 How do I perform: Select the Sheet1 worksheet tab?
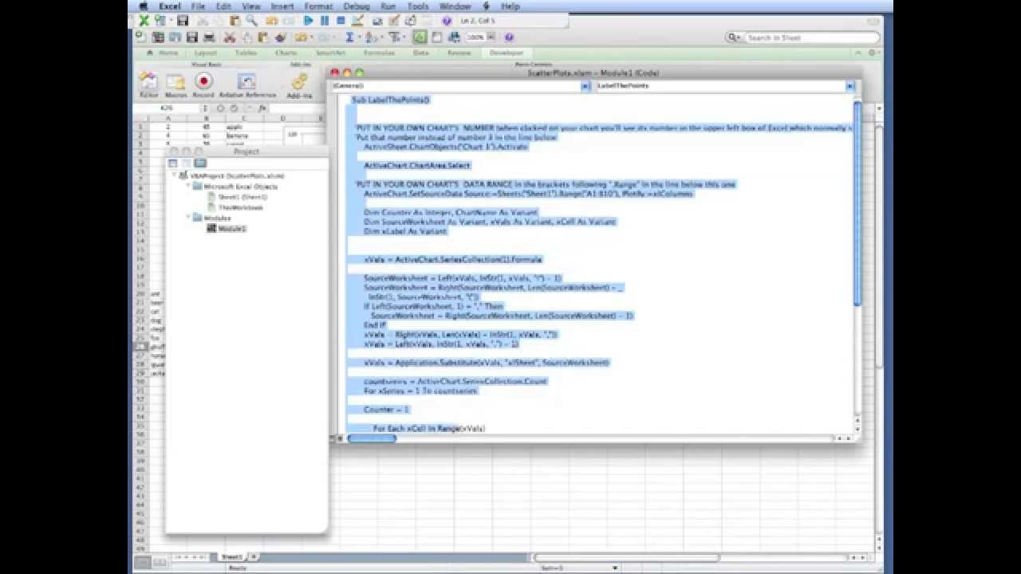click(231, 556)
